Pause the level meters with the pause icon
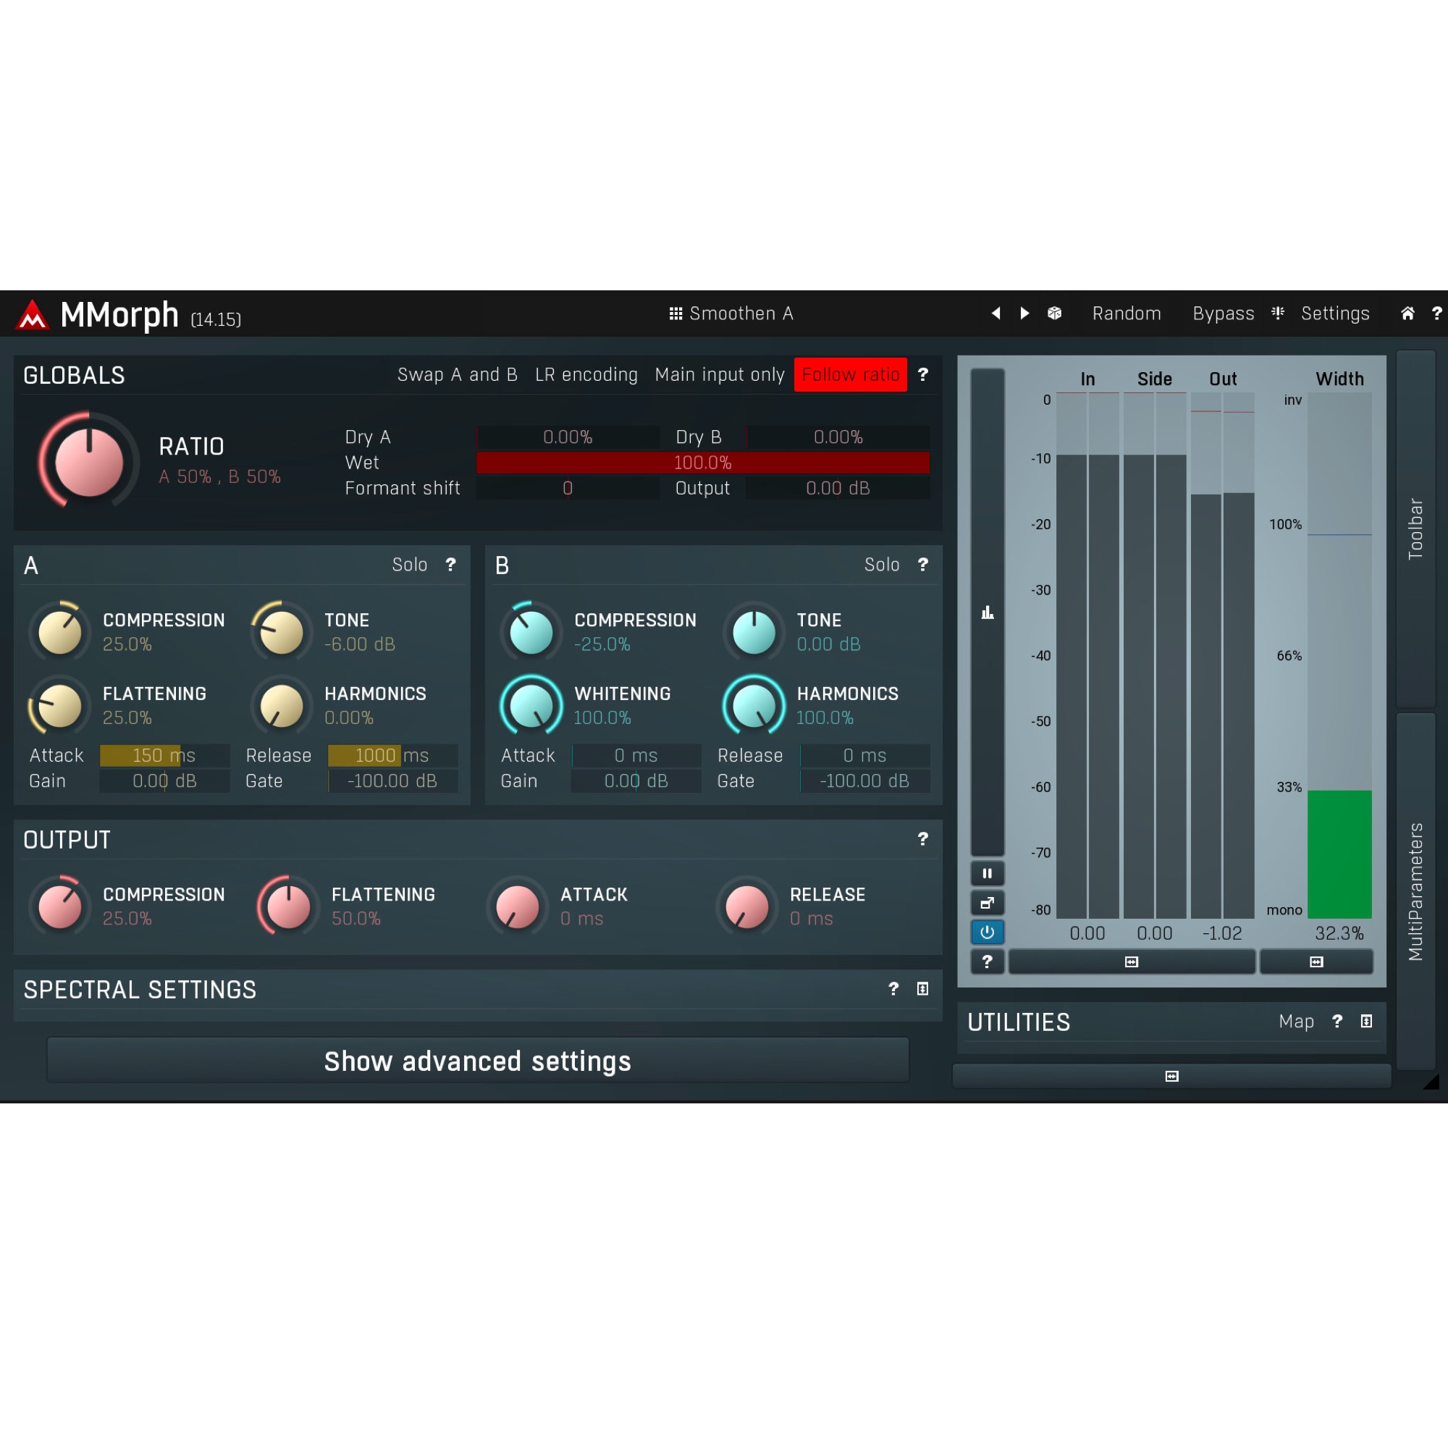1448x1448 pixels. (x=988, y=873)
